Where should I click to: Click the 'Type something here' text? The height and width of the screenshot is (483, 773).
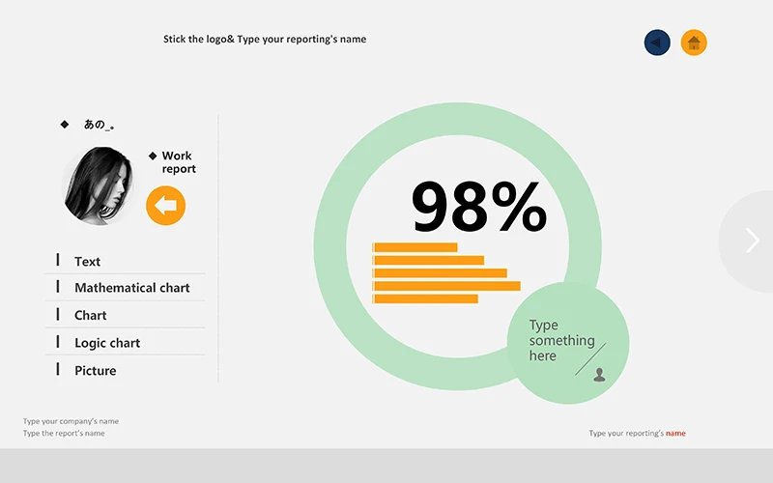[560, 340]
